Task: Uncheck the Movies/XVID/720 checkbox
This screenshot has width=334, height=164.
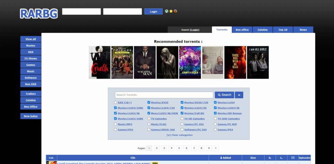Action: [x=182, y=102]
